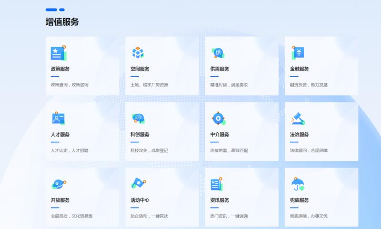This screenshot has width=381, height=229.
Task: Click the 兜底服务 umbrella icon
Action: (298, 184)
